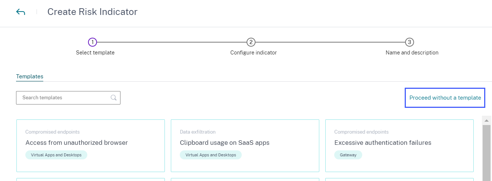Click step 3 circle Name and description
Viewport: 492px width, 181px height.
[x=410, y=42]
